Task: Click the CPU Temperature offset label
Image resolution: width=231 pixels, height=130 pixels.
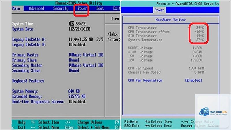Action: pyautogui.click(x=149, y=32)
